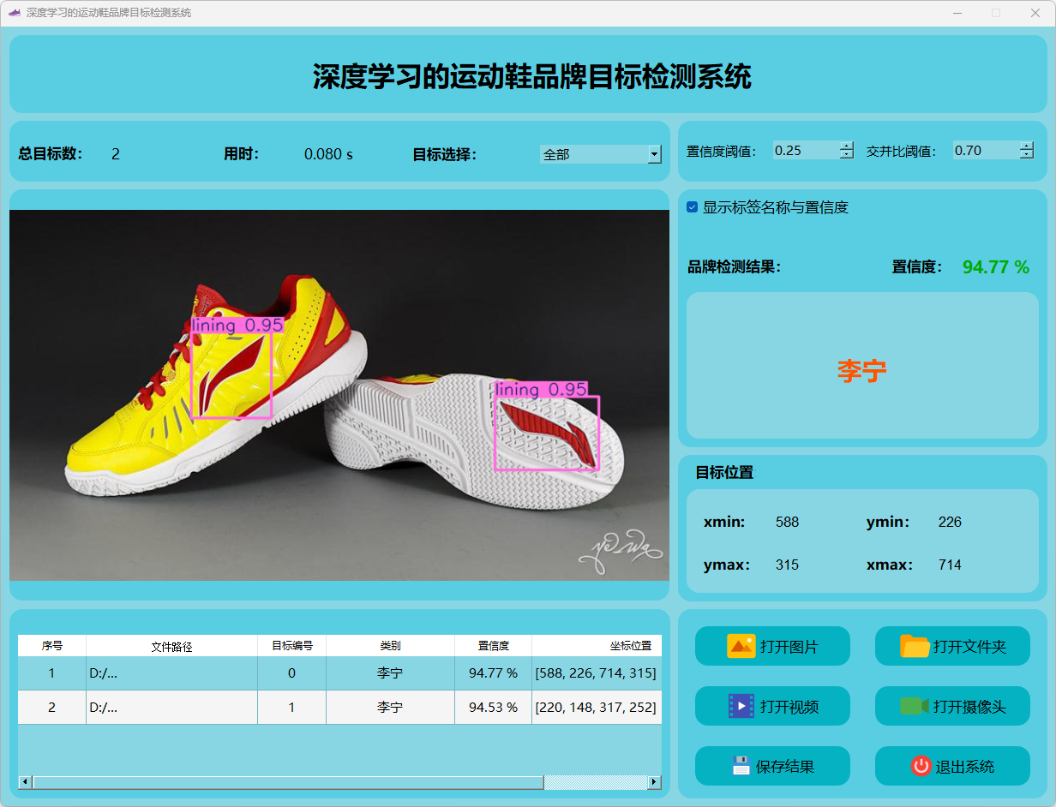Click the 置信度阈值 input field showing 0.25
The height and width of the screenshot is (807, 1056).
tap(806, 150)
